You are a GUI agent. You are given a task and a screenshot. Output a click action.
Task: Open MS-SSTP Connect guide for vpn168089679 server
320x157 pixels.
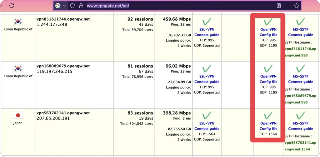pyautogui.click(x=301, y=79)
